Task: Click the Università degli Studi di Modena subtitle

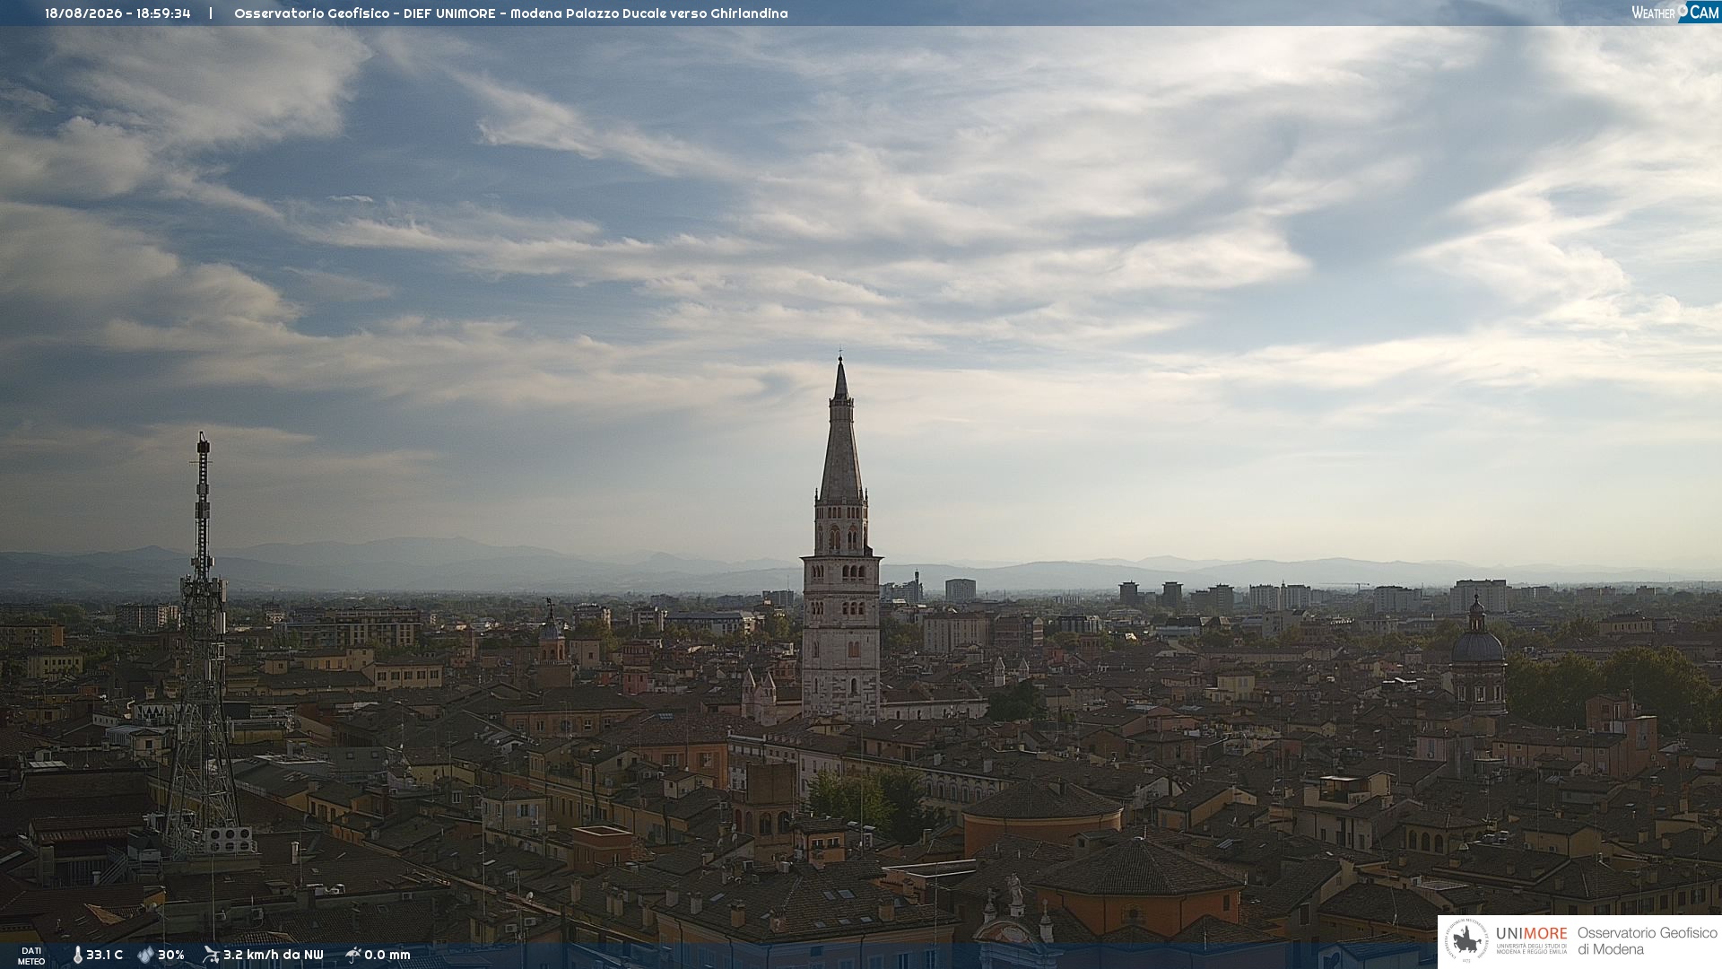Action: coord(1531,948)
